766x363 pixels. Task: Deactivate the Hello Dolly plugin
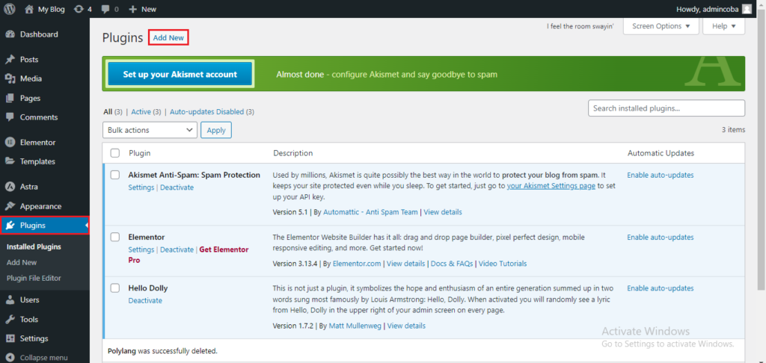pyautogui.click(x=145, y=300)
